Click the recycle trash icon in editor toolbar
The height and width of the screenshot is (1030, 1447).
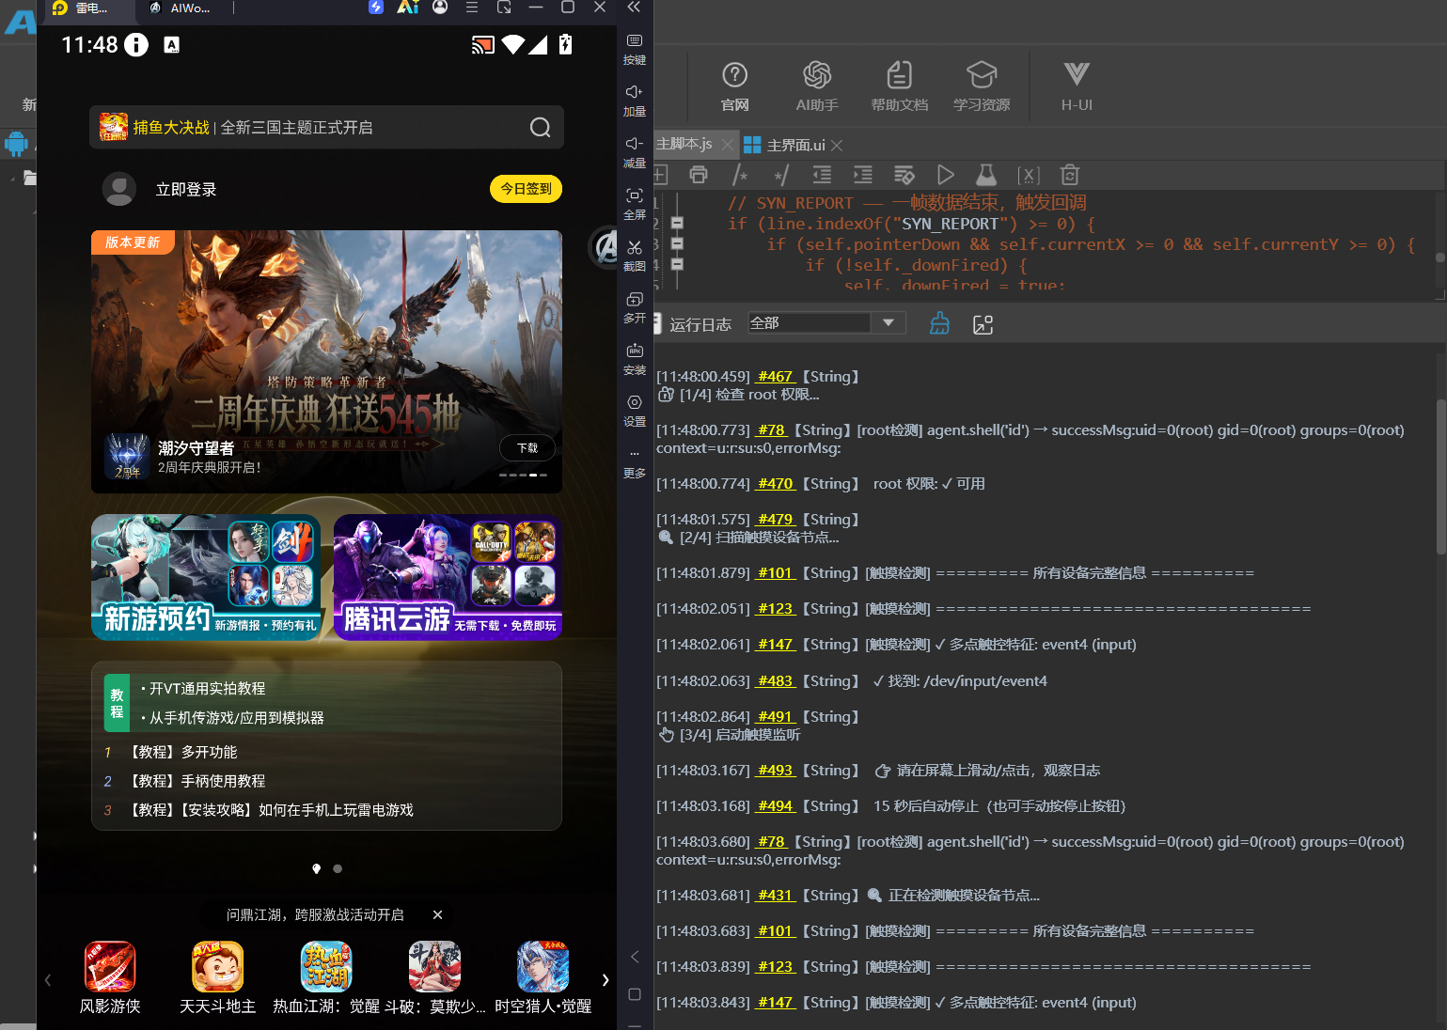[1069, 175]
